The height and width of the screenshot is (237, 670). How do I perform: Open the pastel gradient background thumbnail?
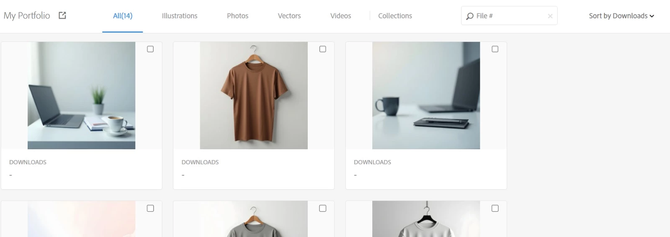coord(81,219)
